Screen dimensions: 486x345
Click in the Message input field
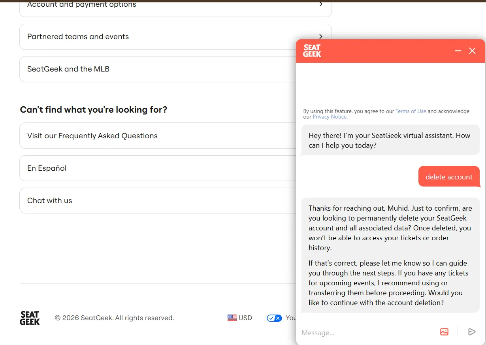coord(367,332)
